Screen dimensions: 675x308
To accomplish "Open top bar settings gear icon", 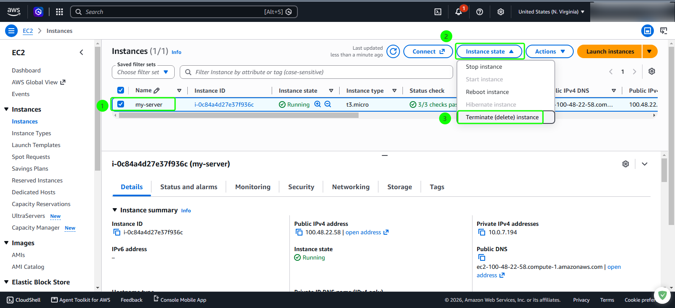I will tap(501, 12).
